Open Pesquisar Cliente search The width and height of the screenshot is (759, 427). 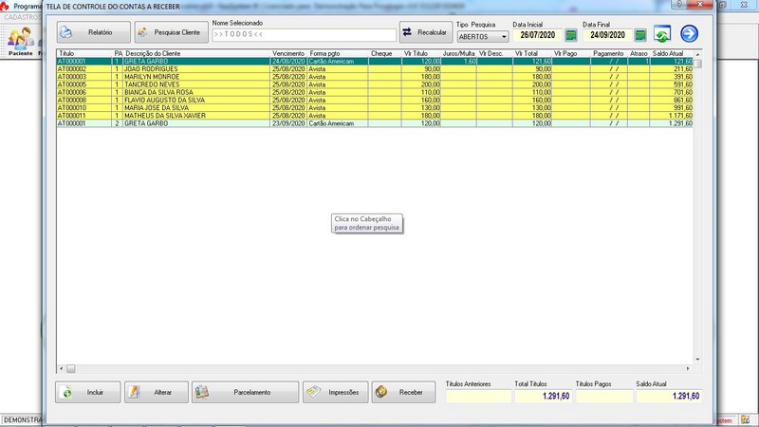click(170, 33)
